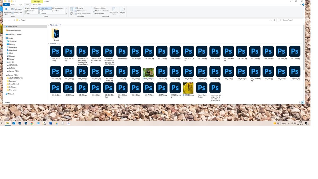The width and height of the screenshot is (318, 179).
Task: Switch to details view in status bar
Action: [x=300, y=102]
